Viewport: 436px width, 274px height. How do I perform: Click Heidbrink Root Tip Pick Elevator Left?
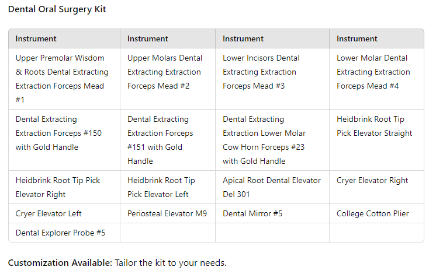pos(168,187)
